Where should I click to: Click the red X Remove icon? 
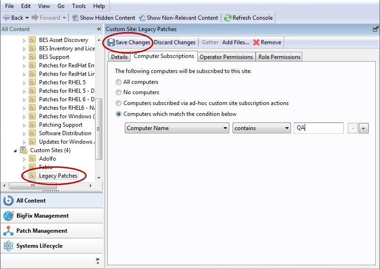pyautogui.click(x=256, y=42)
